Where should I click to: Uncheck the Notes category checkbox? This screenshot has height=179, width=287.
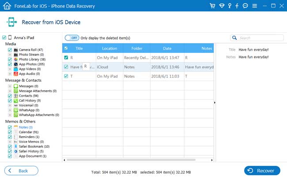pyautogui.click(x=10, y=127)
